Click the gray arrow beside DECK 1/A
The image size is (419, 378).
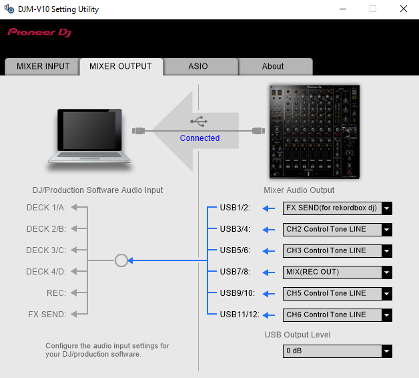click(75, 207)
